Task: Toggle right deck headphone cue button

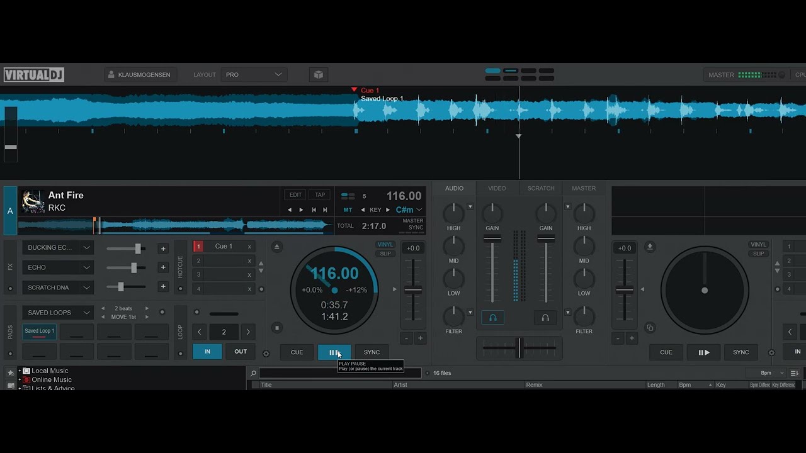Action: coord(545,318)
